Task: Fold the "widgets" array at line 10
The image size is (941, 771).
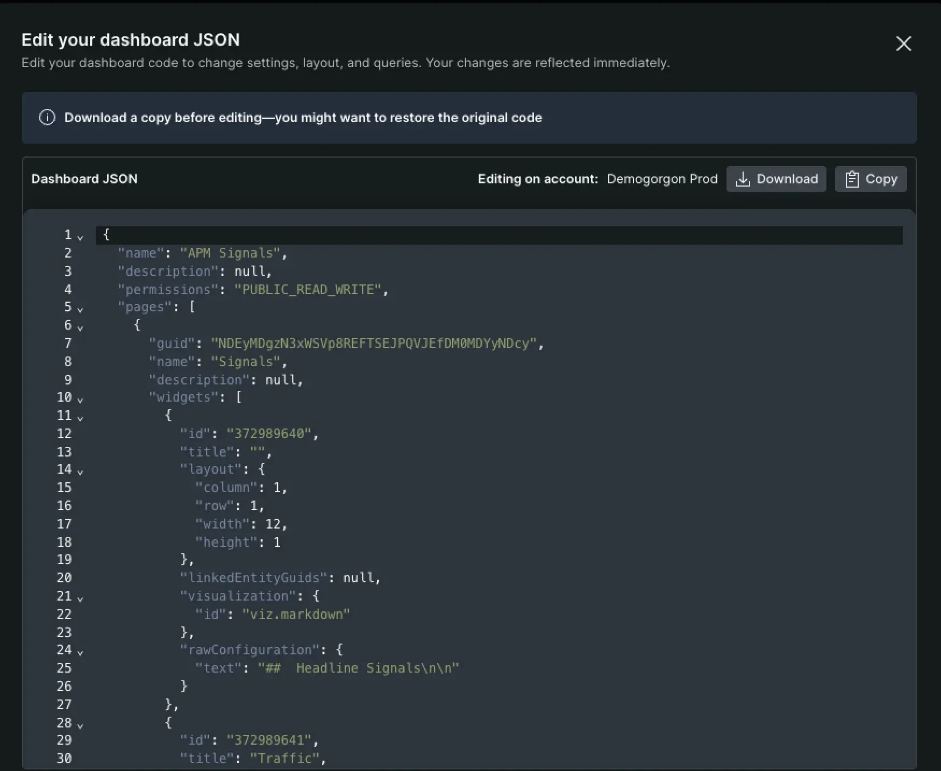Action: [80, 399]
